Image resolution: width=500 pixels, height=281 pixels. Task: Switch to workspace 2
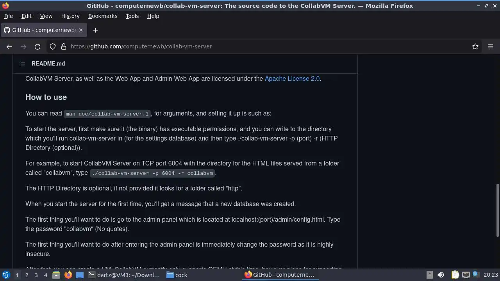click(27, 275)
